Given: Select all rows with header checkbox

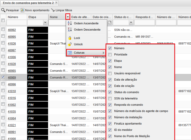Looking at the screenshot, I should (x=3, y=20).
